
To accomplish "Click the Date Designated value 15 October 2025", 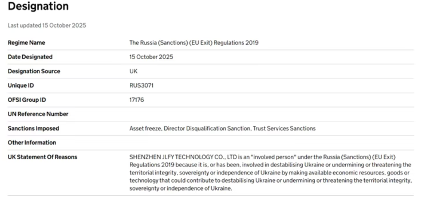I will (151, 57).
